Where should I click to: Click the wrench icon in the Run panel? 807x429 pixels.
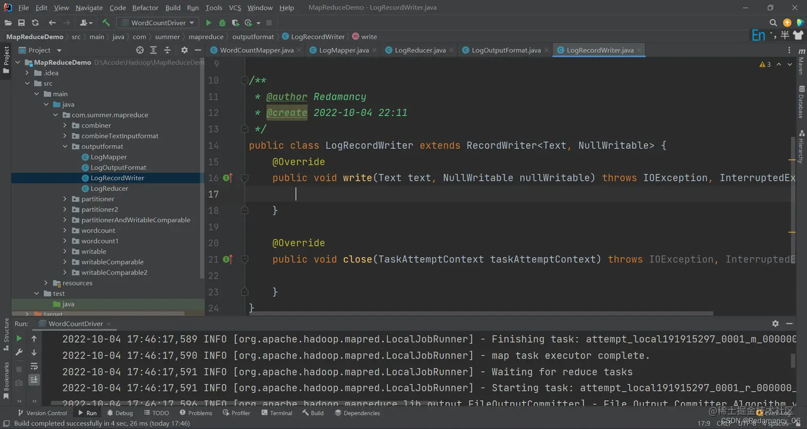click(x=19, y=352)
